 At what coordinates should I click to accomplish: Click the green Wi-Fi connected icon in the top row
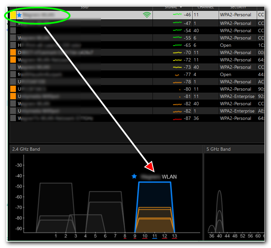point(147,15)
